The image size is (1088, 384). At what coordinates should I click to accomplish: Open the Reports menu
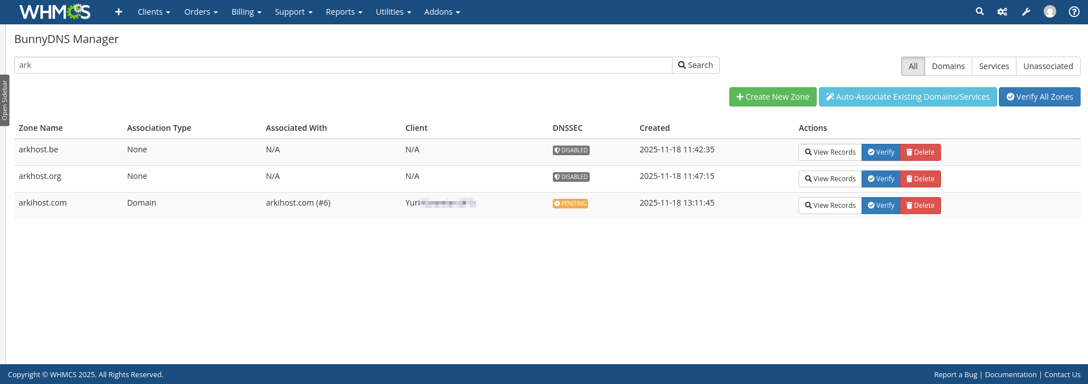(x=344, y=12)
